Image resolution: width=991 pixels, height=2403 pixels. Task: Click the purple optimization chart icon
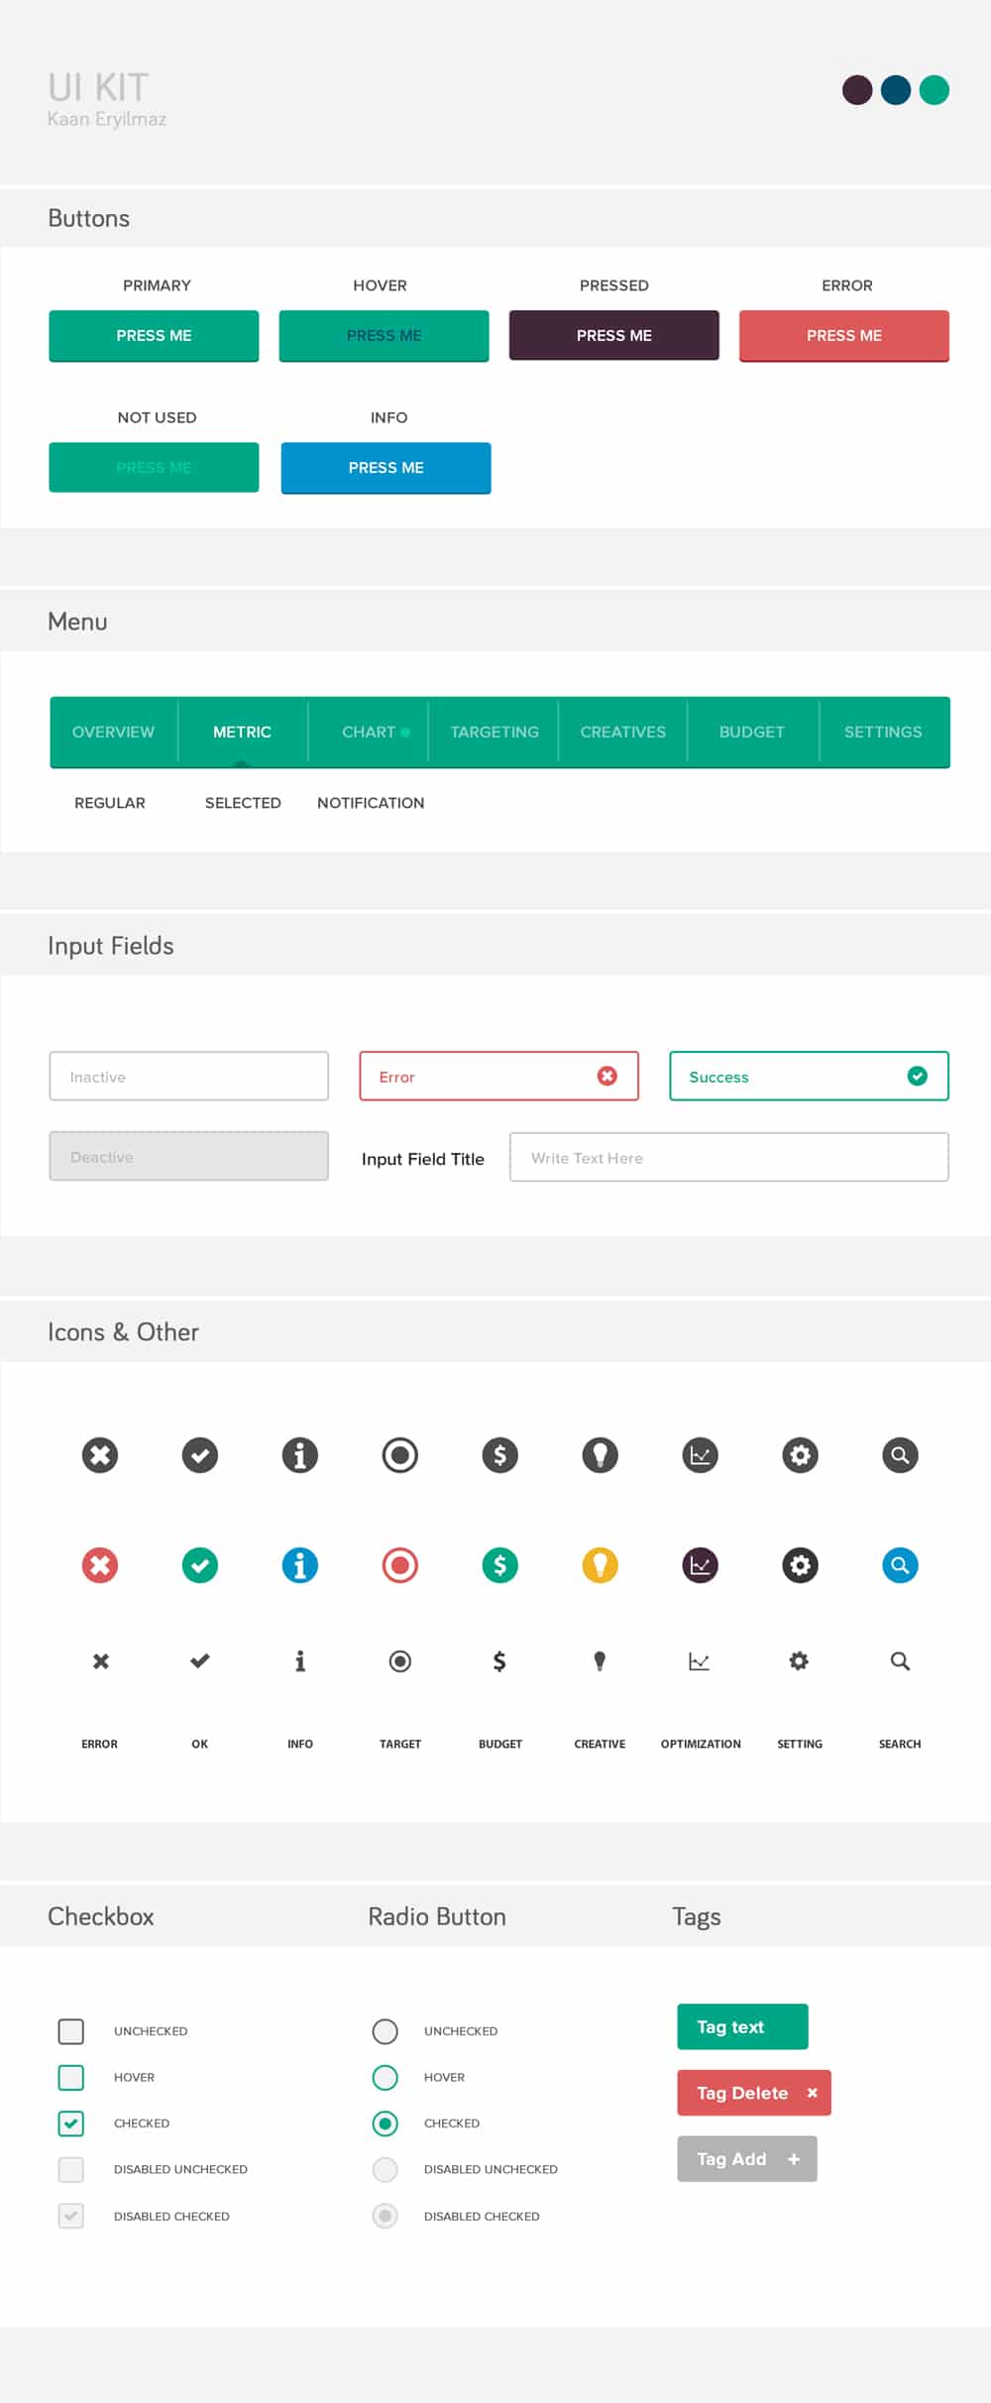coord(700,1565)
